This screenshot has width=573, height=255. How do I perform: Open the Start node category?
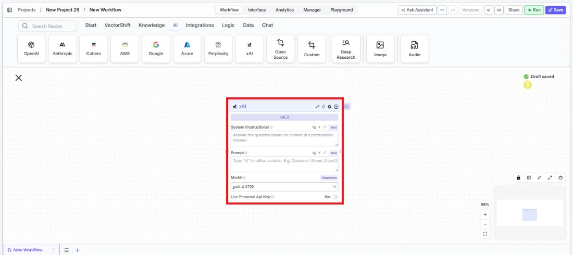pyautogui.click(x=91, y=25)
